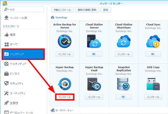Choose the セキュリティ category

click(23, 83)
